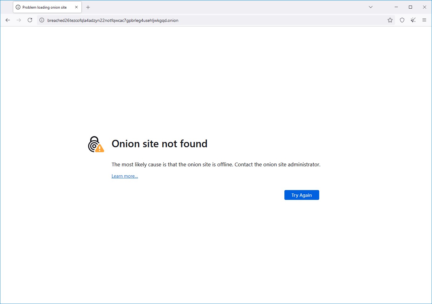This screenshot has width=432, height=304.
Task: Minimize the browser window
Action: 396,7
